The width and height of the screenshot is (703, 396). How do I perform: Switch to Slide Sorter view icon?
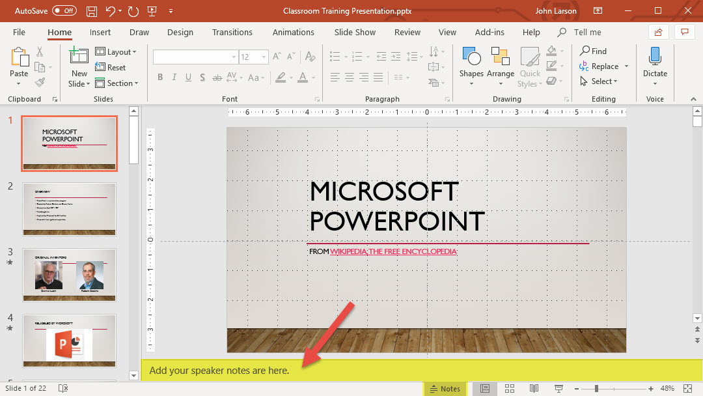509,389
